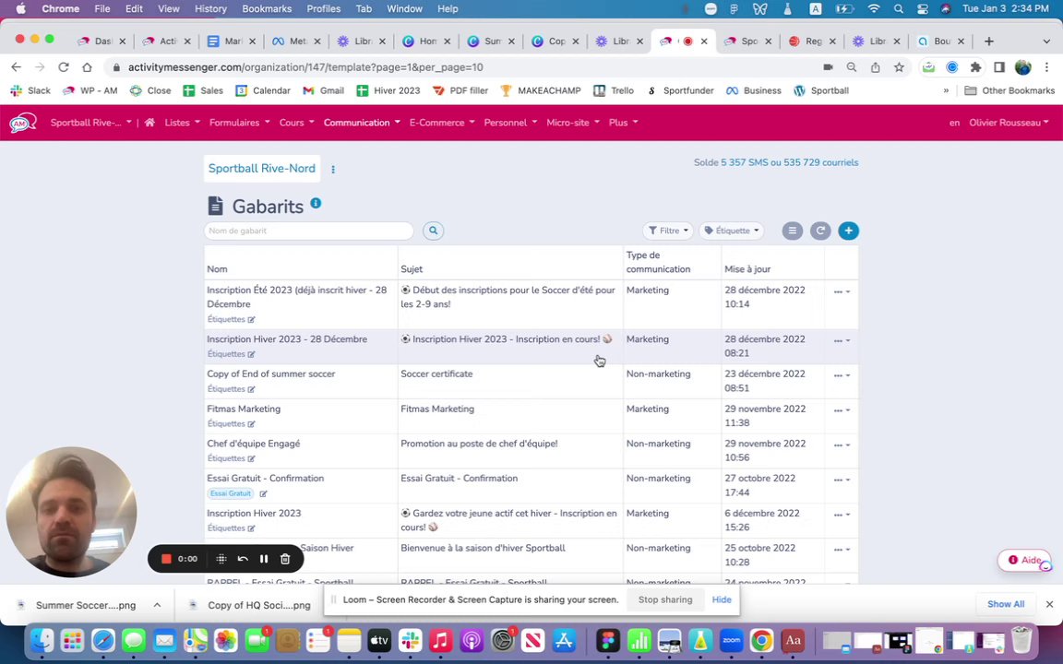Screen dimensions: 1063x664
Task: Click the refresh icon button above the table
Action: click(x=820, y=231)
